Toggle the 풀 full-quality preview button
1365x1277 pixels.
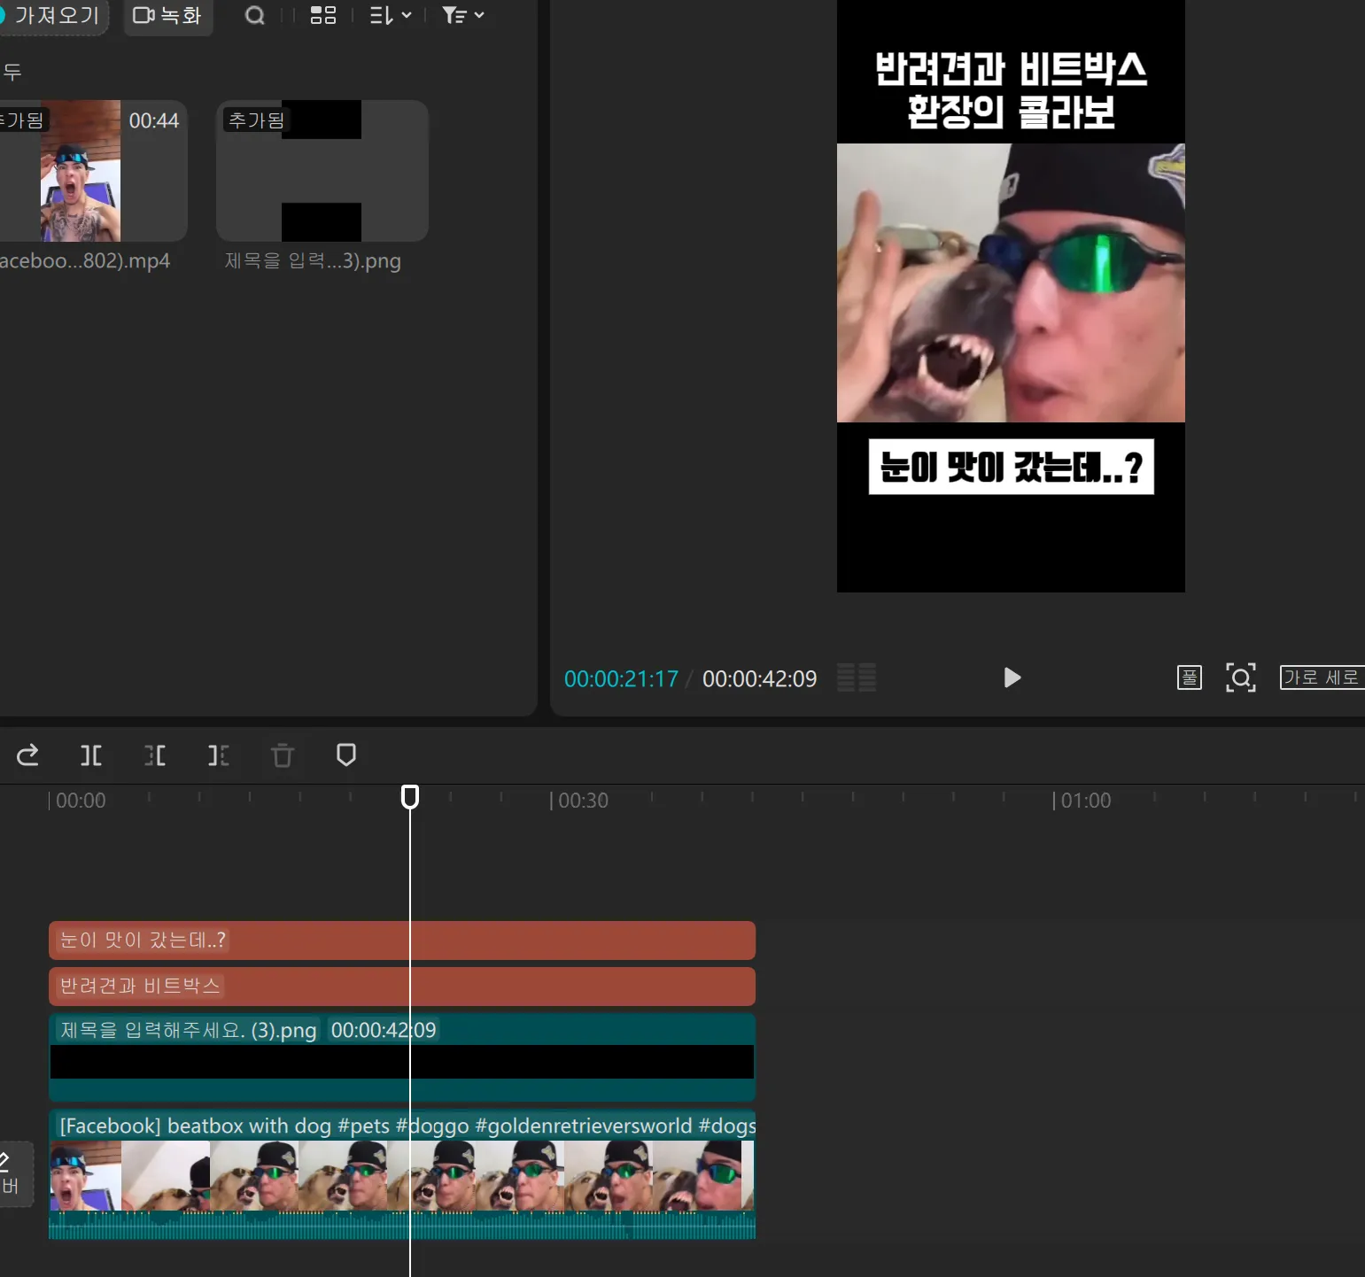click(1189, 677)
